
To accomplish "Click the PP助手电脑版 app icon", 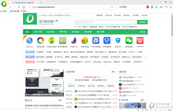I will coord(96,40).
